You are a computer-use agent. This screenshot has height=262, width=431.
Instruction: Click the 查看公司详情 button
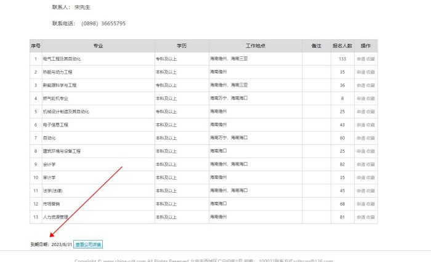[x=88, y=244]
